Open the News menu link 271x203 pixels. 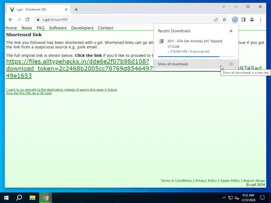[27, 28]
